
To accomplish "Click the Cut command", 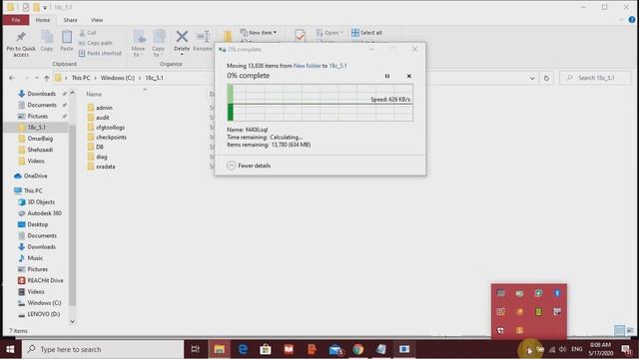I will pyautogui.click(x=88, y=33).
